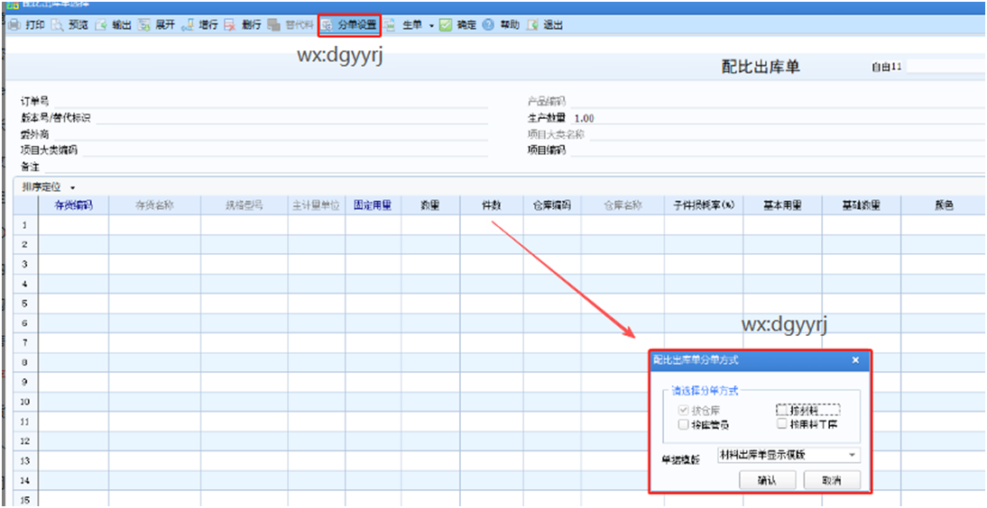Click the 确定 confirm toolbar icon

click(x=446, y=25)
